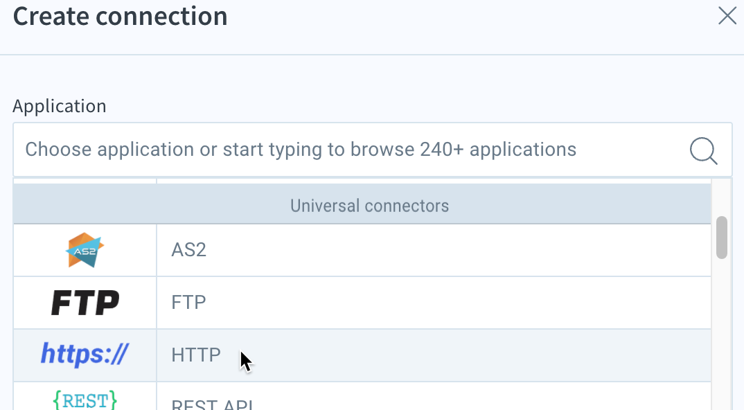The width and height of the screenshot is (744, 410).
Task: Click the partially hidden row above Universal connectors
Action: pos(362,181)
